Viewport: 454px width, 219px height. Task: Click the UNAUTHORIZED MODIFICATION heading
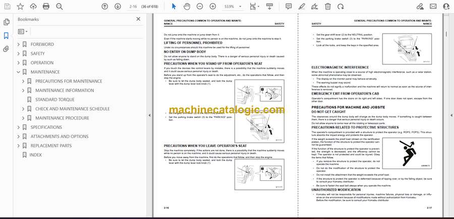(336, 190)
